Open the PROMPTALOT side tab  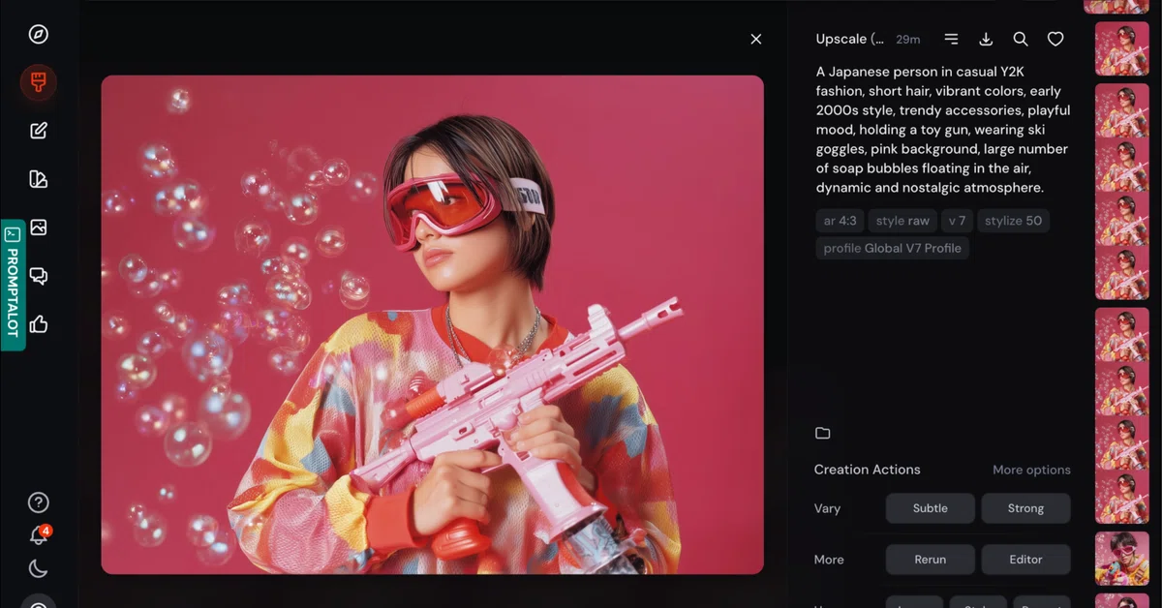pos(13,285)
